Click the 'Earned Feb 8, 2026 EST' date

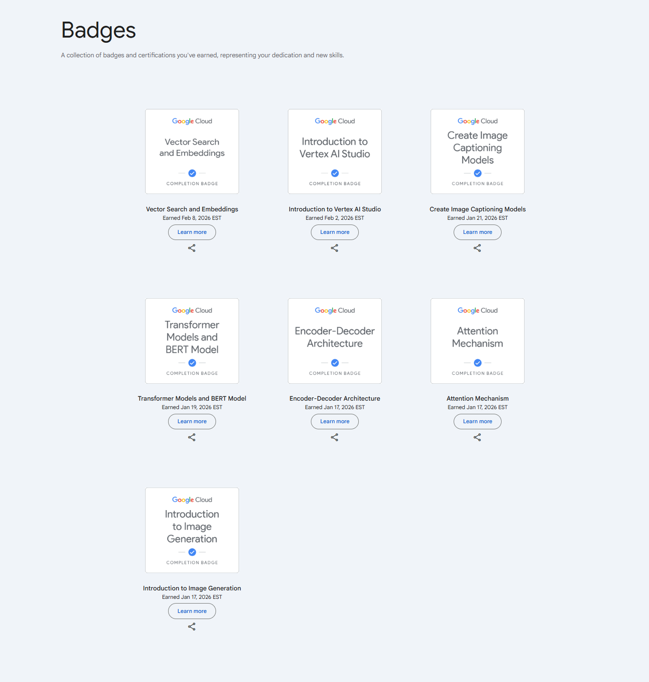(192, 218)
